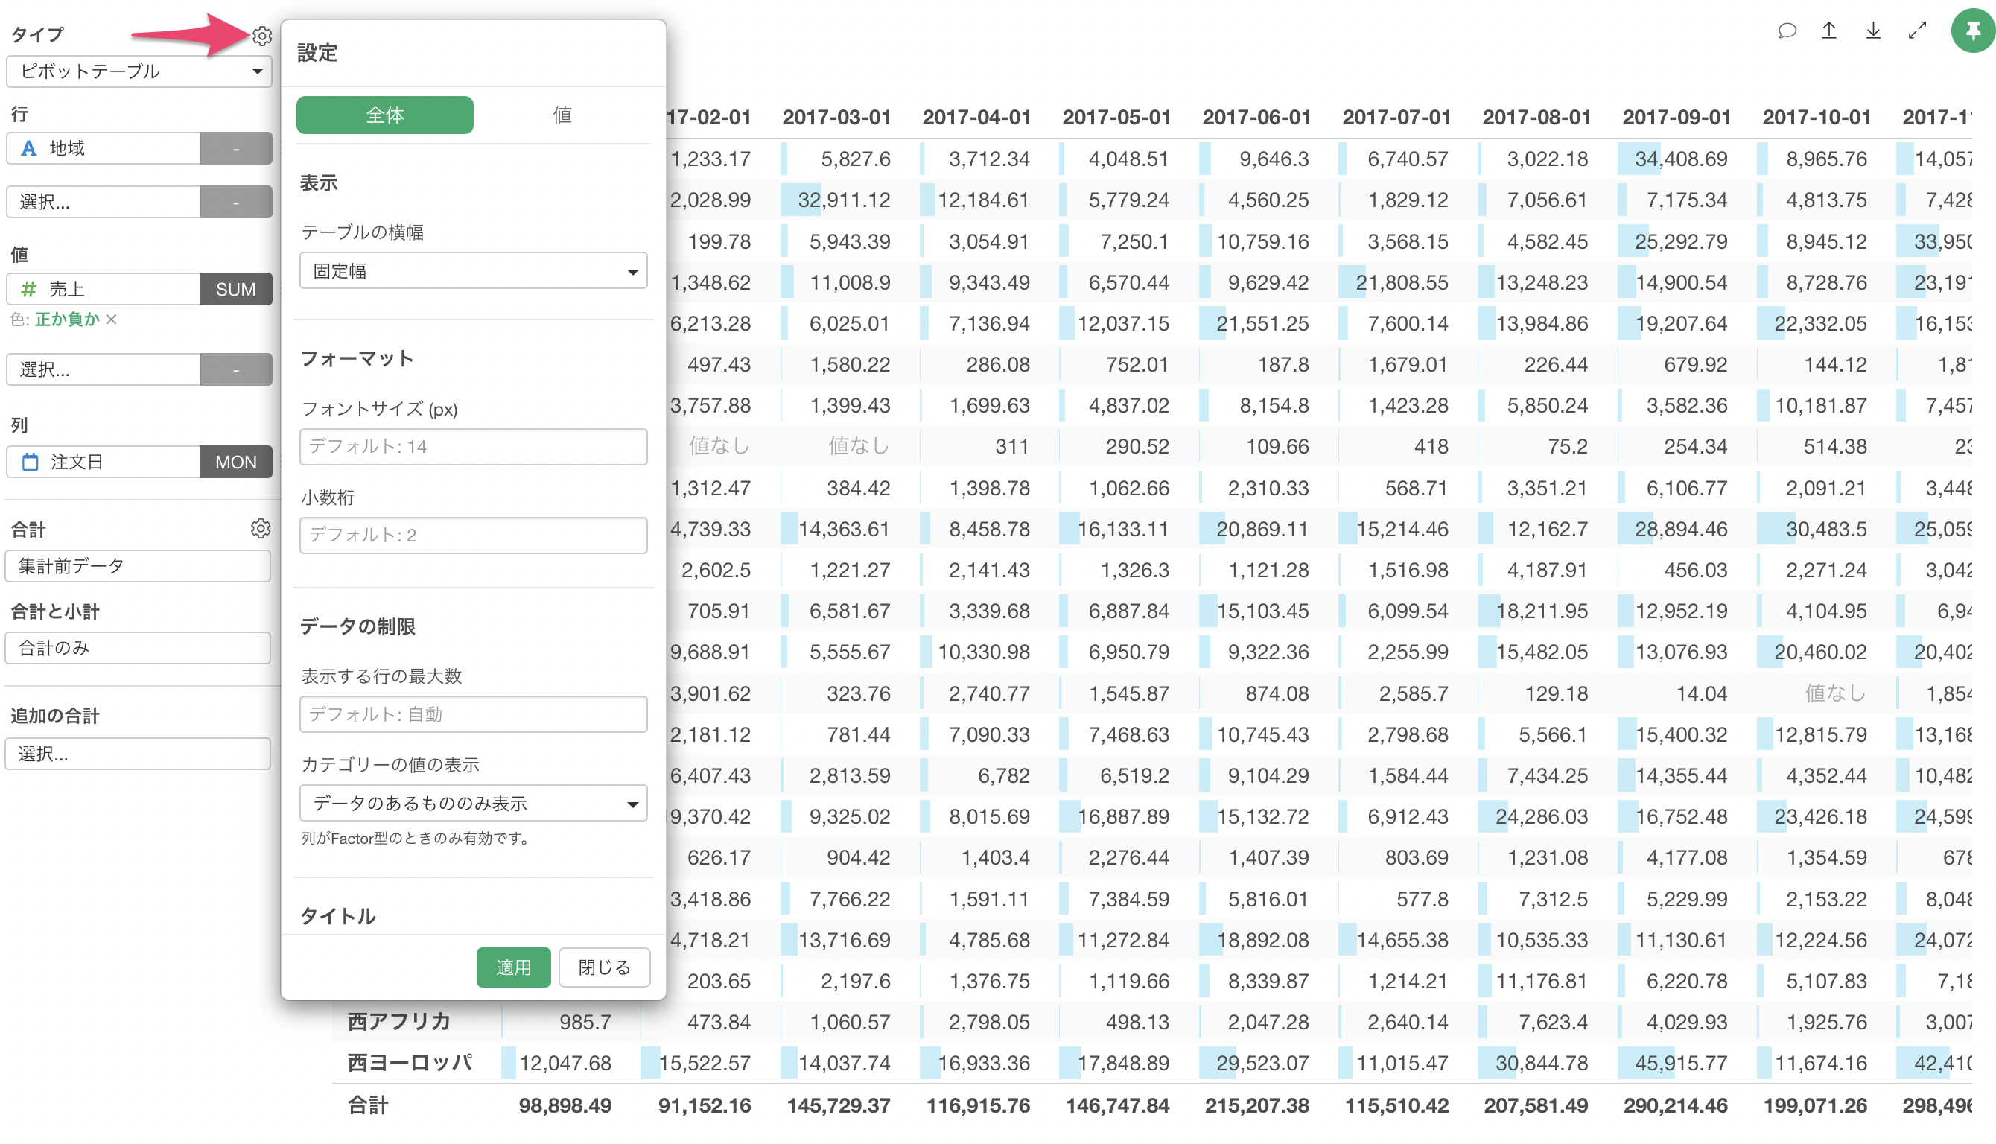Open the 固定幅 table width dropdown
Viewport: 1996px width, 1144px height.
[x=473, y=271]
